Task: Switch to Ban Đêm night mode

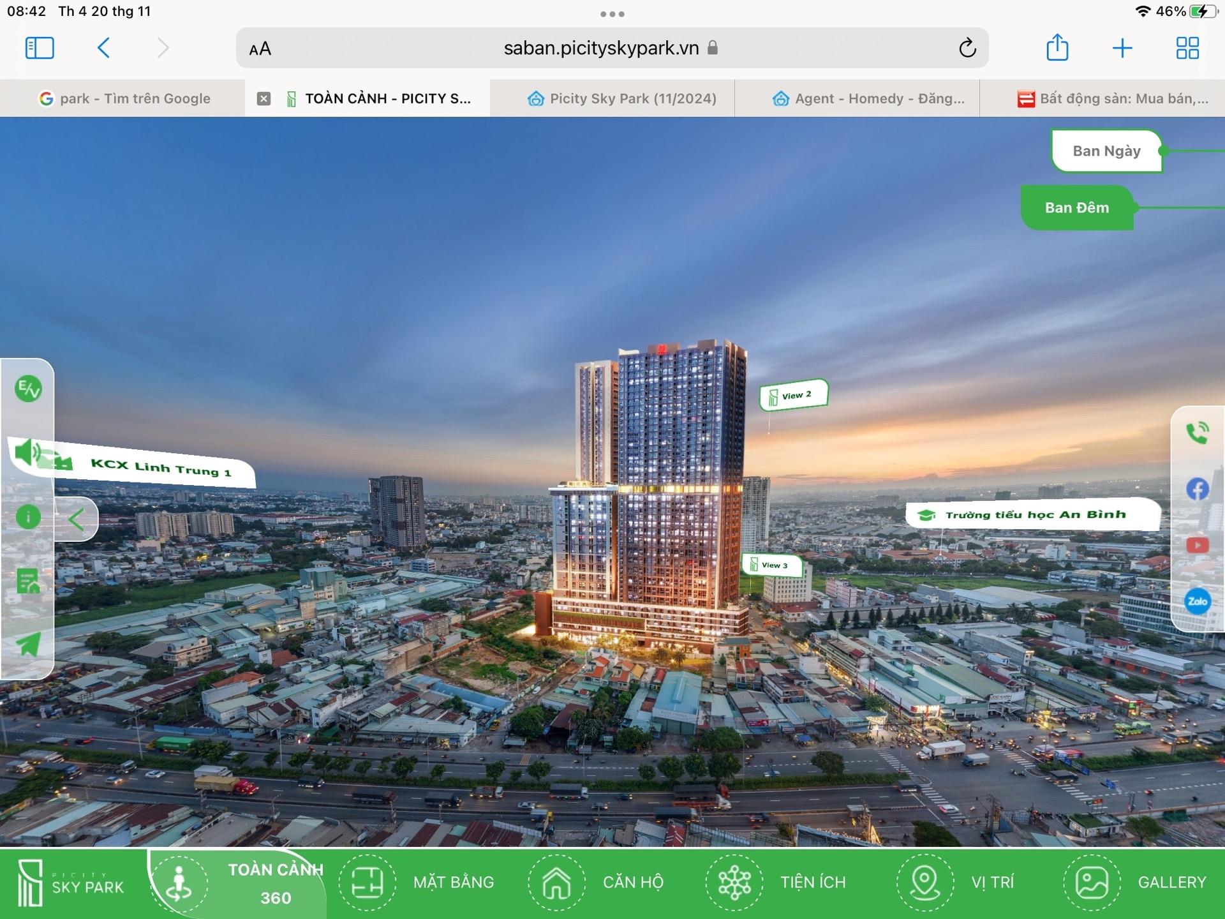Action: 1076,207
